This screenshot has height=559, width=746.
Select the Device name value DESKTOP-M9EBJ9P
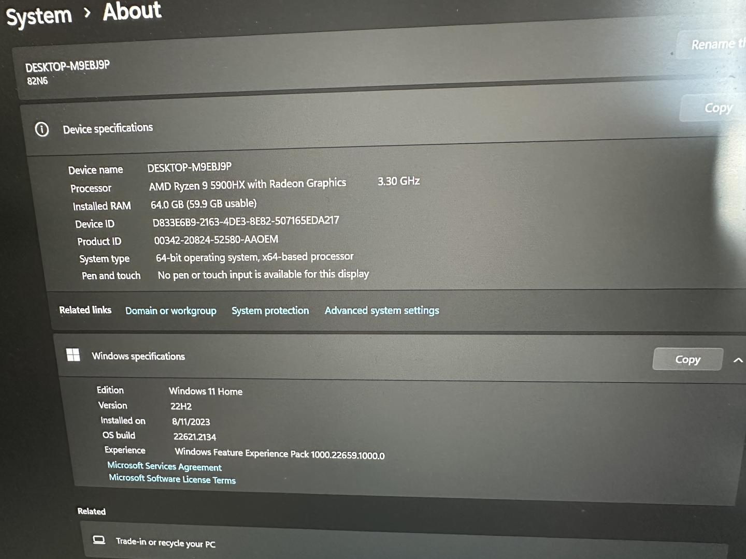coord(190,167)
